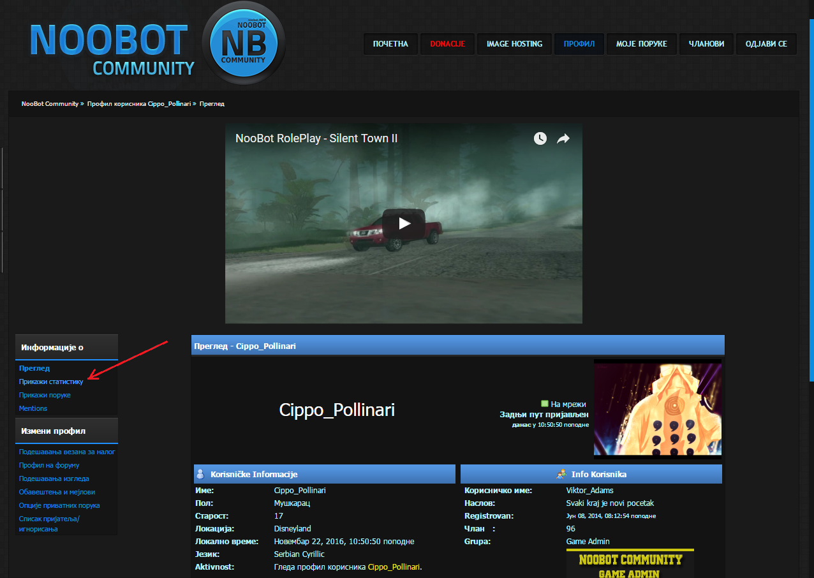Go to IMAGE HOSTING page
The width and height of the screenshot is (814, 578).
(x=514, y=44)
